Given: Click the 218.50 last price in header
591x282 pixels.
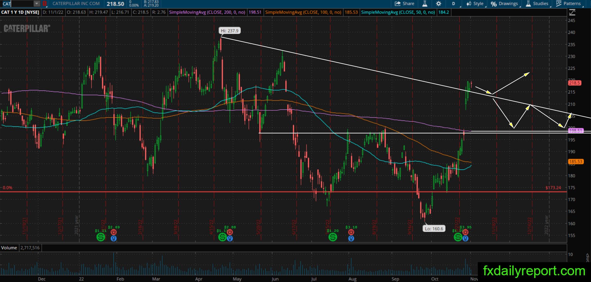Looking at the screenshot, I should pyautogui.click(x=115, y=4).
